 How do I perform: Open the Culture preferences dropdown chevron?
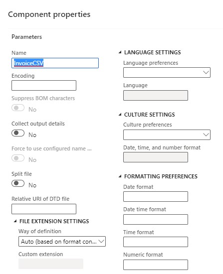[206, 135]
